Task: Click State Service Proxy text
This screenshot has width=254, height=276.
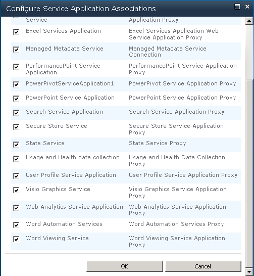Action: (x=158, y=143)
